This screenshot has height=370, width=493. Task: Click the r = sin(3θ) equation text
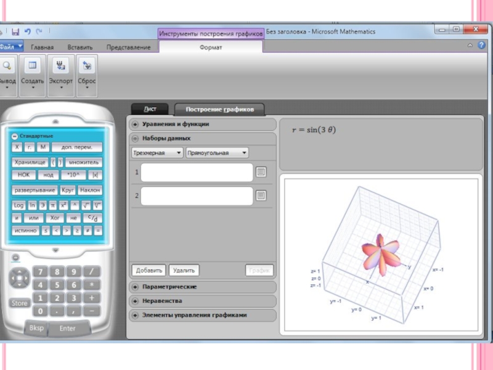[314, 130]
